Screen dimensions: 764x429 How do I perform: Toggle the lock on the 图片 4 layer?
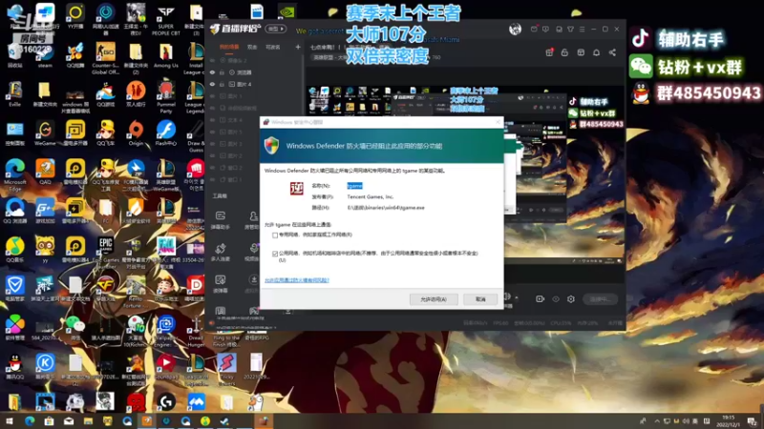tap(222, 84)
